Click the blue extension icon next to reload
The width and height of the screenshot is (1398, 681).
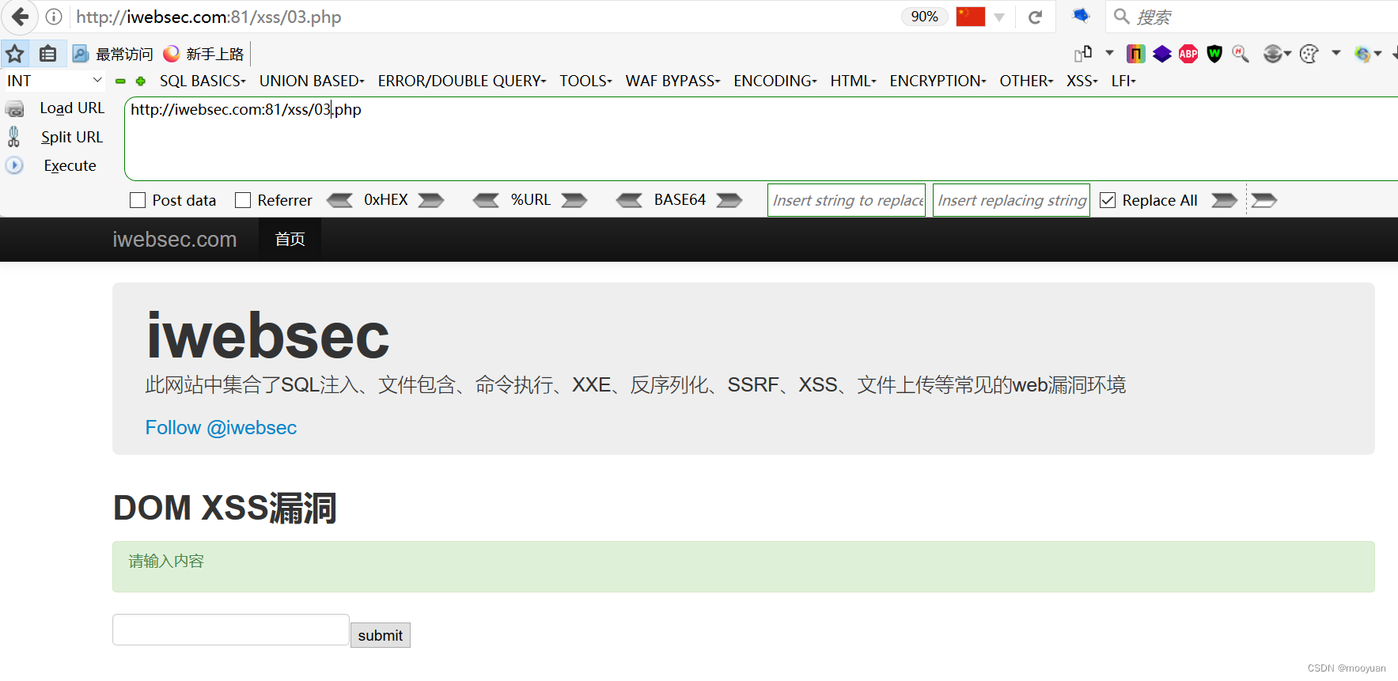coord(1081,15)
